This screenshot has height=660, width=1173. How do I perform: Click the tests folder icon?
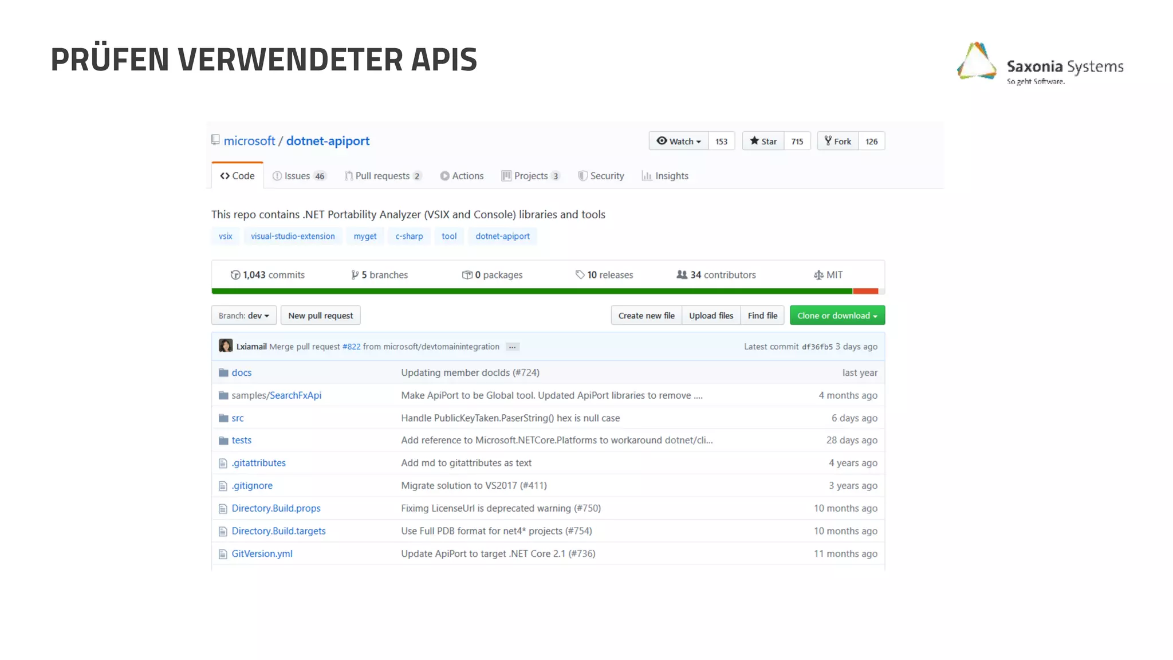pyautogui.click(x=223, y=441)
